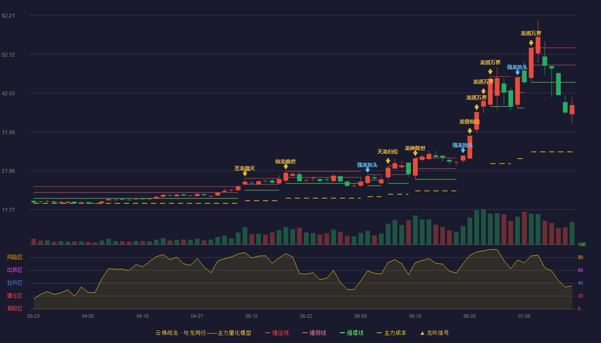Click the final green volume bar at right
The image size is (601, 343).
coord(572,233)
